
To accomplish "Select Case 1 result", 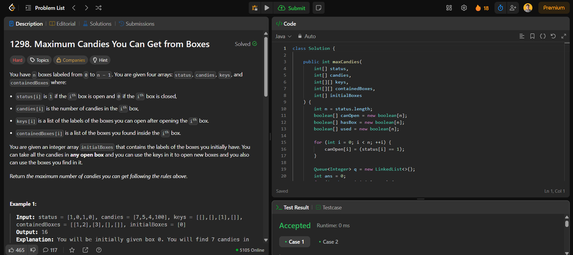I will point(294,242).
